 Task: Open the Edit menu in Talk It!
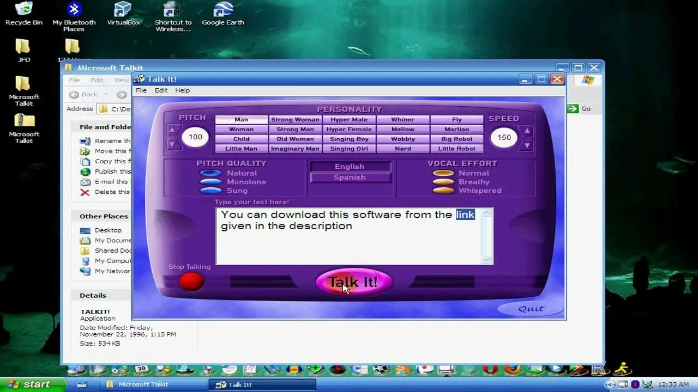(x=161, y=90)
